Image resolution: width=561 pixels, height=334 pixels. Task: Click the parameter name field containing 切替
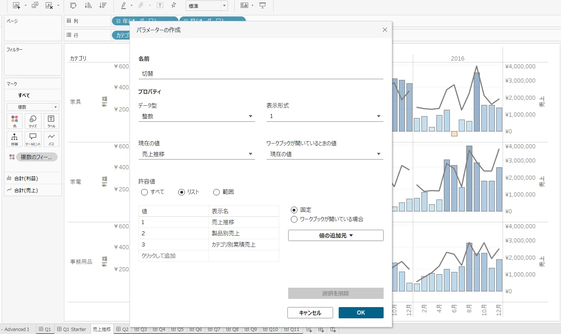[x=261, y=74]
